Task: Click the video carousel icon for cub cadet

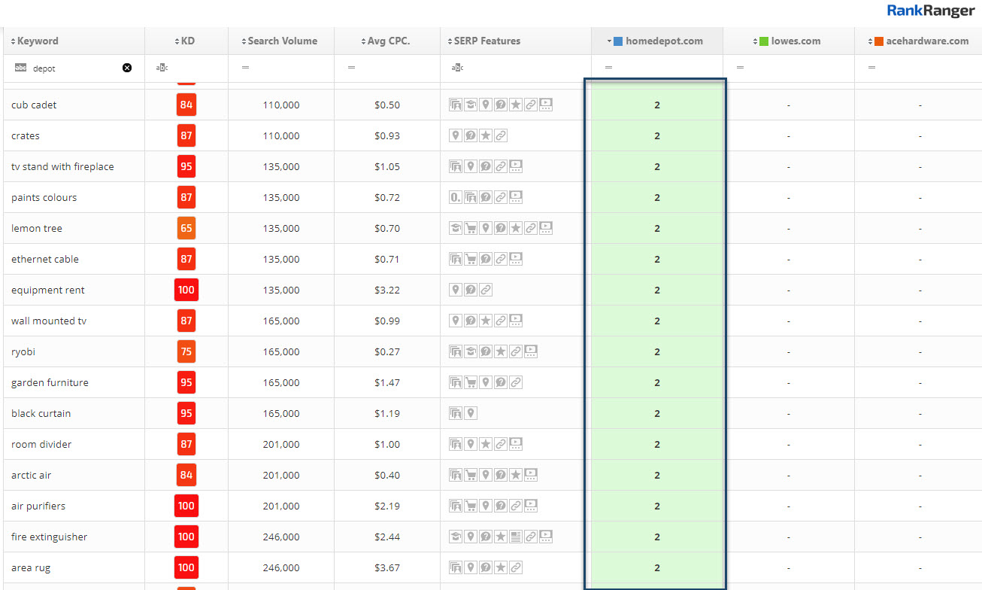Action: click(x=546, y=105)
